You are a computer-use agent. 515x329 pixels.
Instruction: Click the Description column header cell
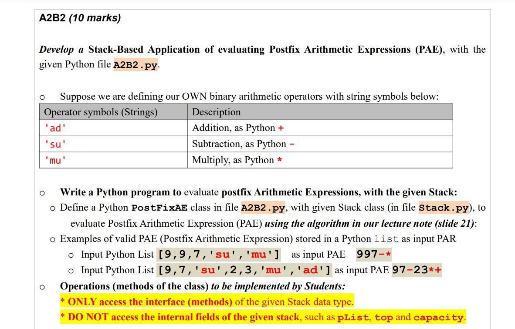click(x=217, y=112)
